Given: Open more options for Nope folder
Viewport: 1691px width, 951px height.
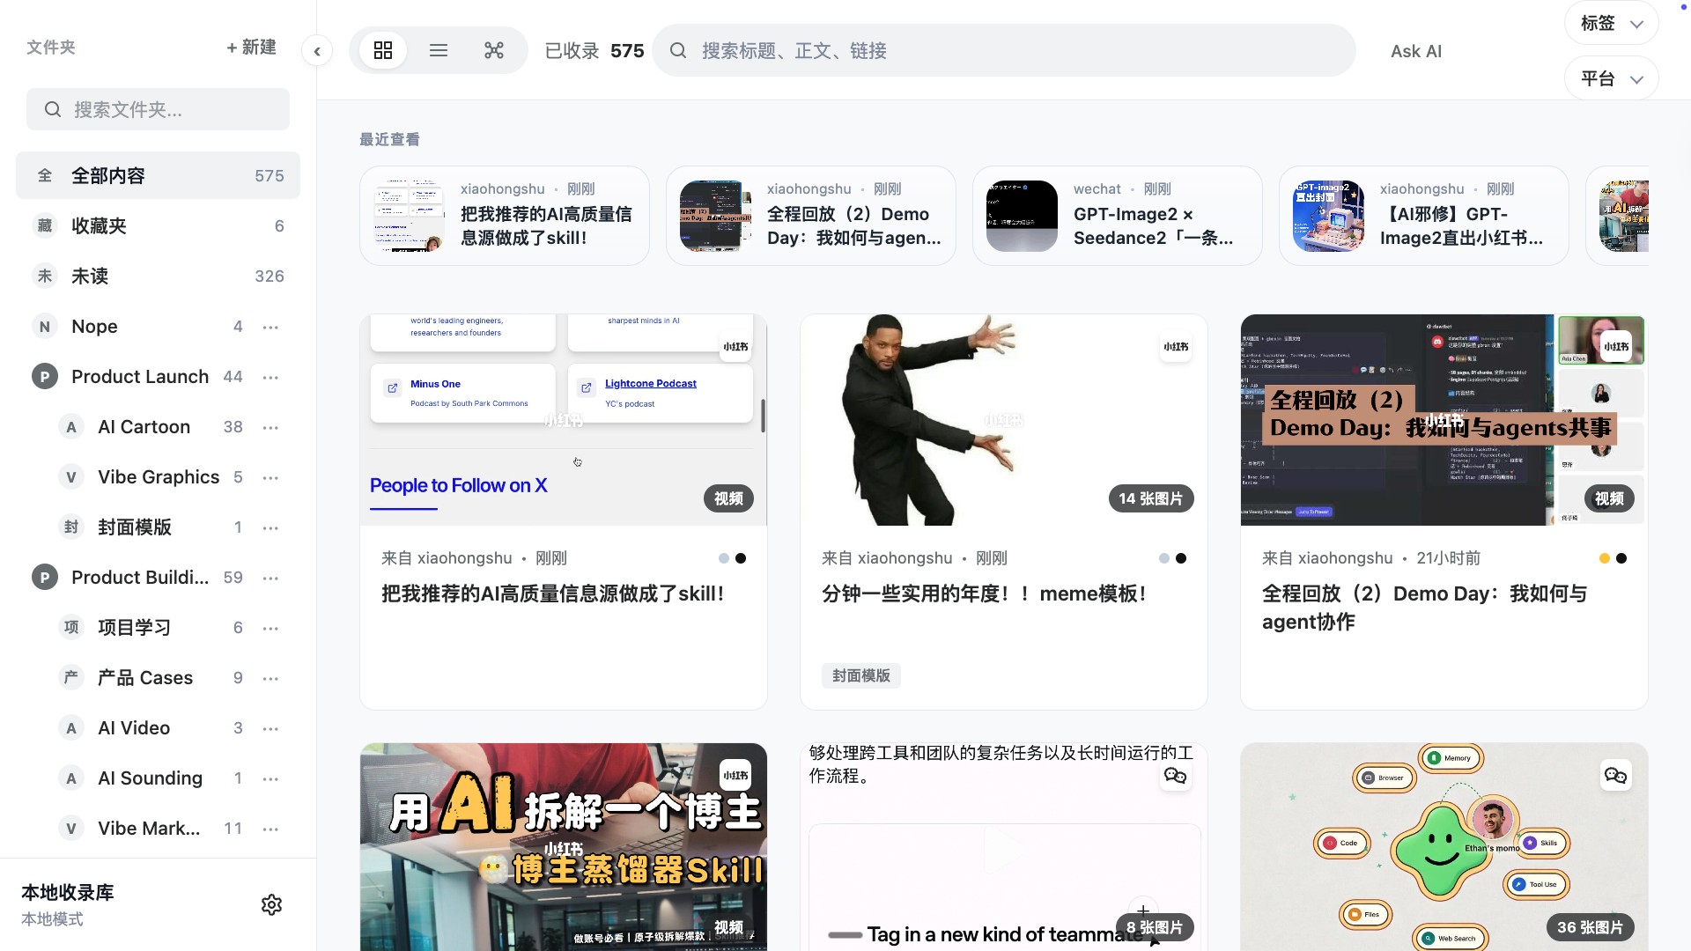Looking at the screenshot, I should pyautogui.click(x=270, y=327).
